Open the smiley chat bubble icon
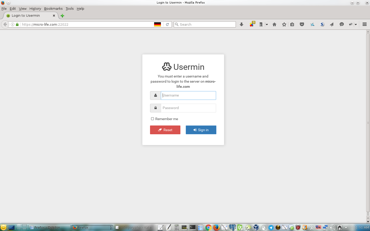The height and width of the screenshot is (231, 370). [x=341, y=24]
